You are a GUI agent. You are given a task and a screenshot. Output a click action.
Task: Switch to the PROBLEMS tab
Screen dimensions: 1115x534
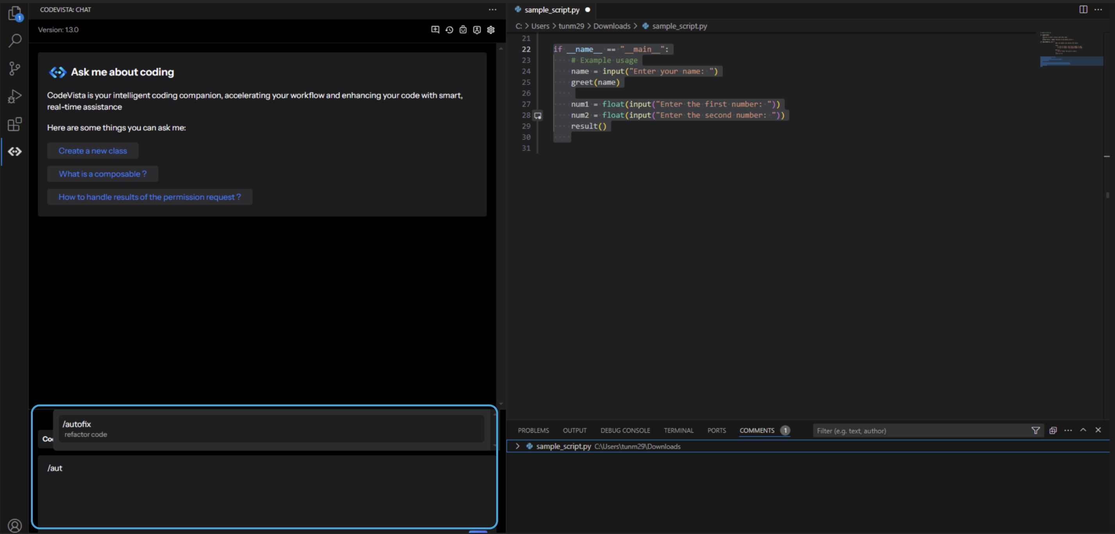point(533,431)
